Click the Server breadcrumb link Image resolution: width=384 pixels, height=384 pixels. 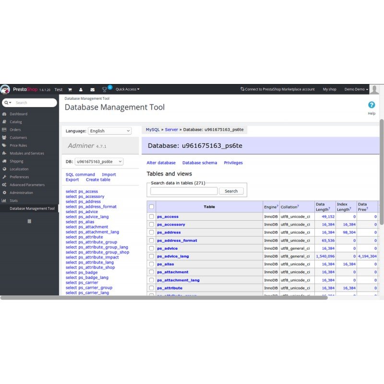[x=171, y=130]
